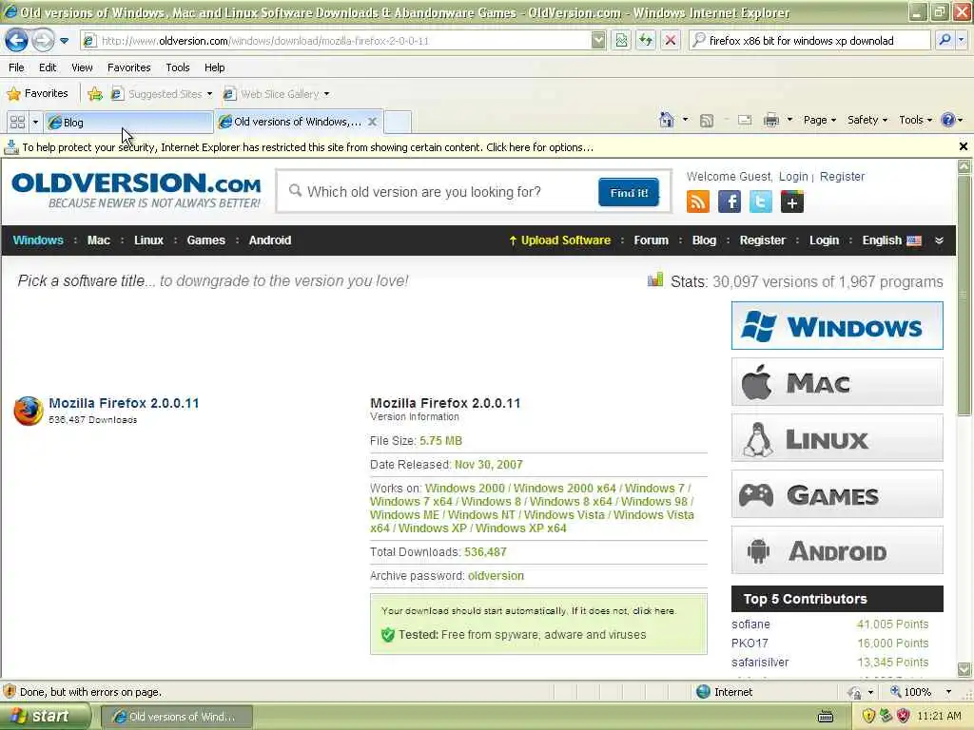Expand the double-chevron at nav bar end
974x730 pixels.
tap(939, 240)
